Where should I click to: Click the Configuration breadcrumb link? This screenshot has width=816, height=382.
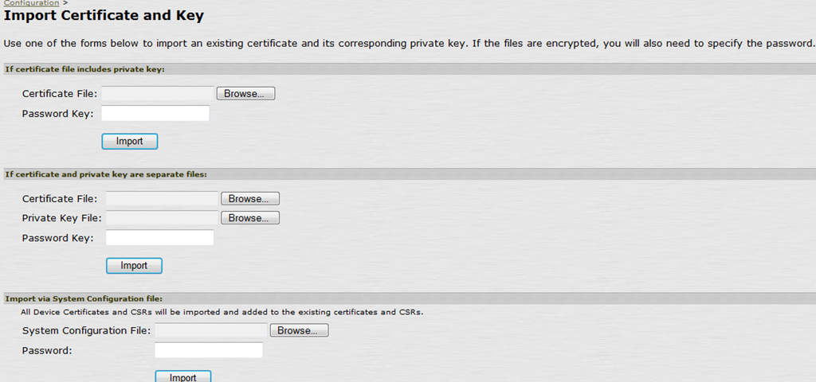point(31,3)
